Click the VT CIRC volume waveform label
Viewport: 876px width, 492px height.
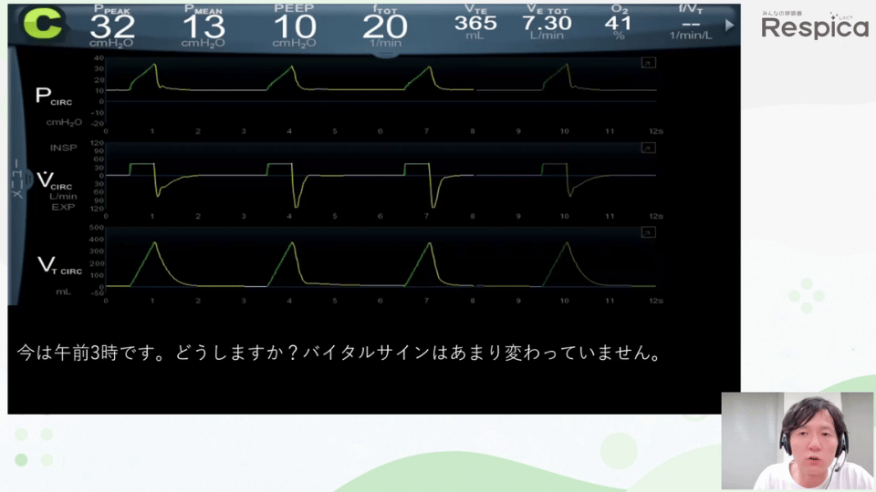[59, 265]
